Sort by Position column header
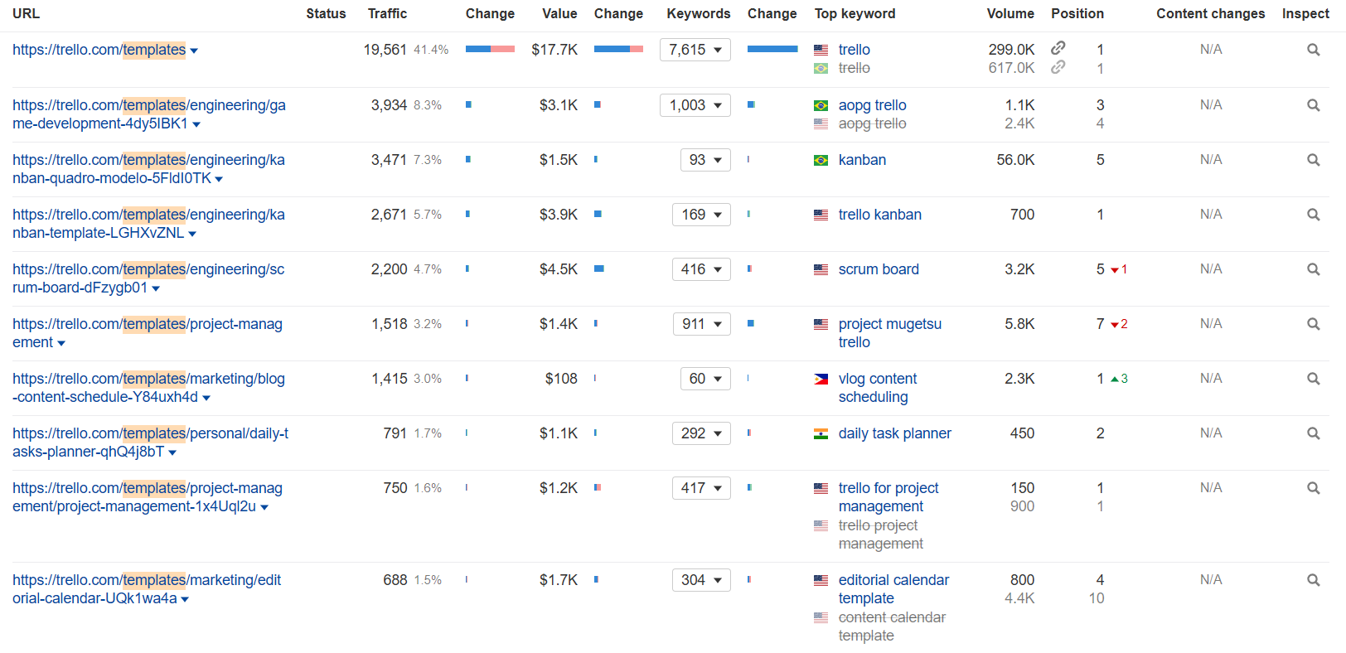Viewport: 1346px width, 653px height. pos(1077,13)
